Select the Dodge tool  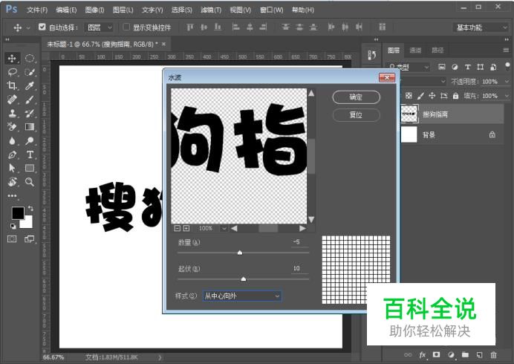click(30, 140)
